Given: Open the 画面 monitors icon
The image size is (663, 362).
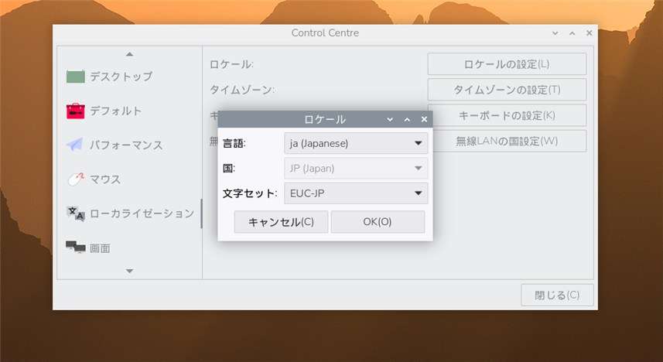Looking at the screenshot, I should pos(76,248).
